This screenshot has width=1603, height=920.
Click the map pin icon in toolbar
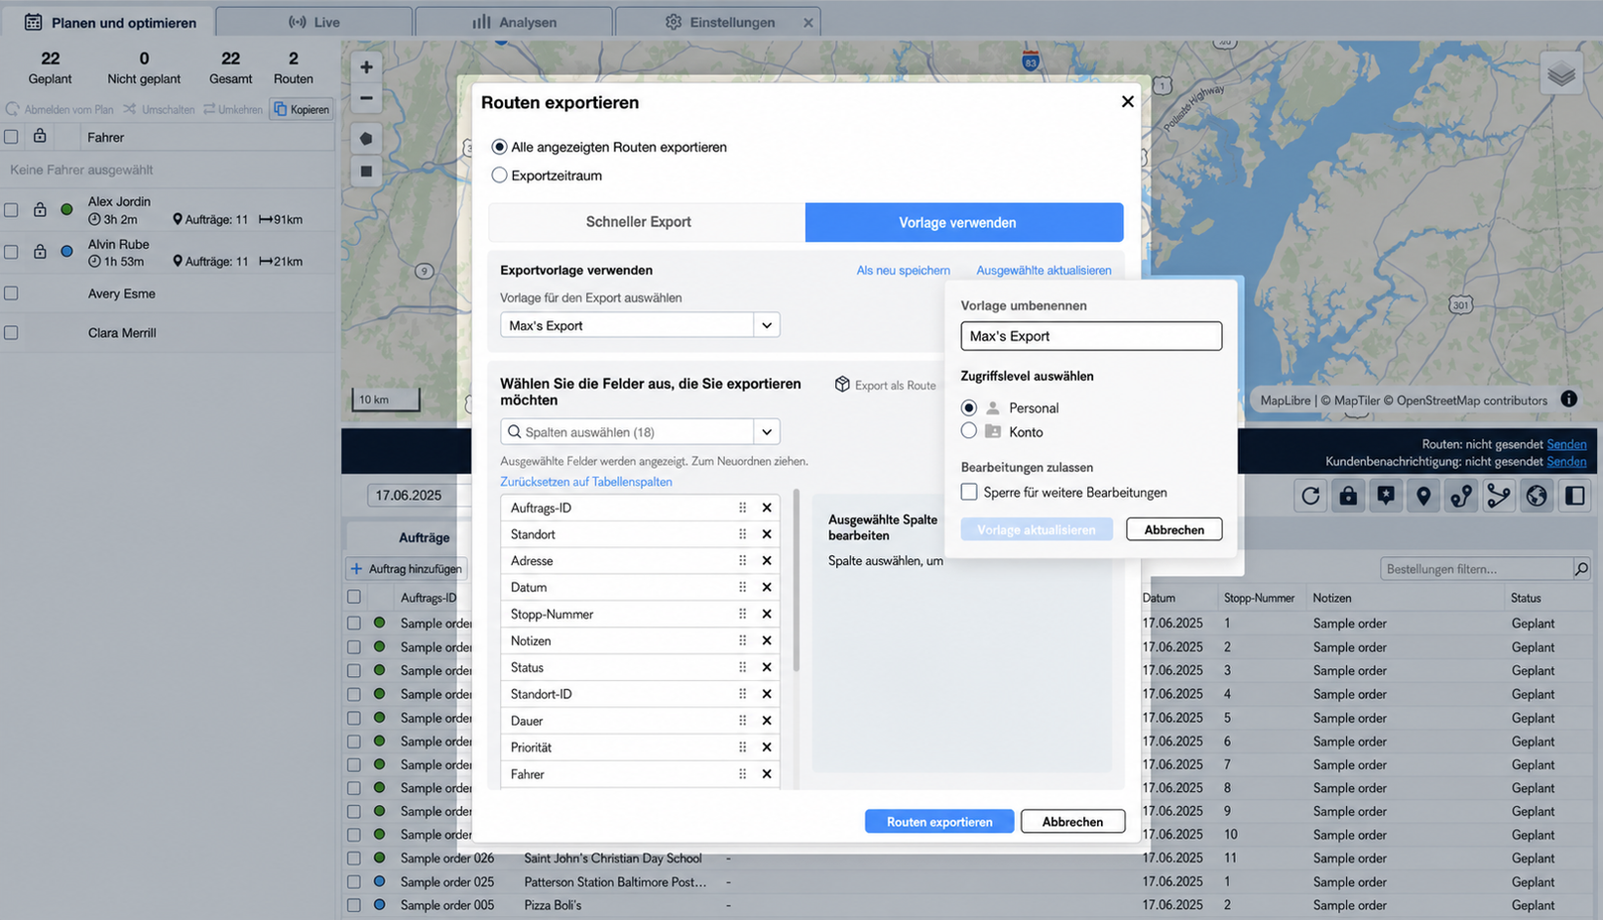coord(1423,496)
